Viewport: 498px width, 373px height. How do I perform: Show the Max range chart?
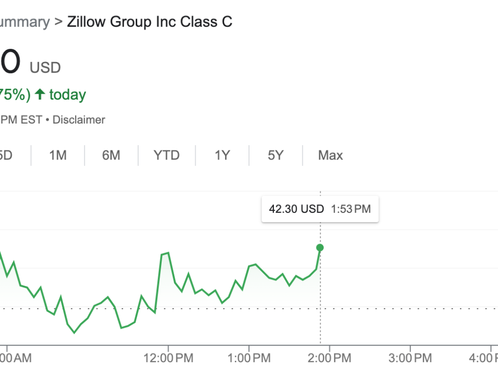click(x=331, y=155)
